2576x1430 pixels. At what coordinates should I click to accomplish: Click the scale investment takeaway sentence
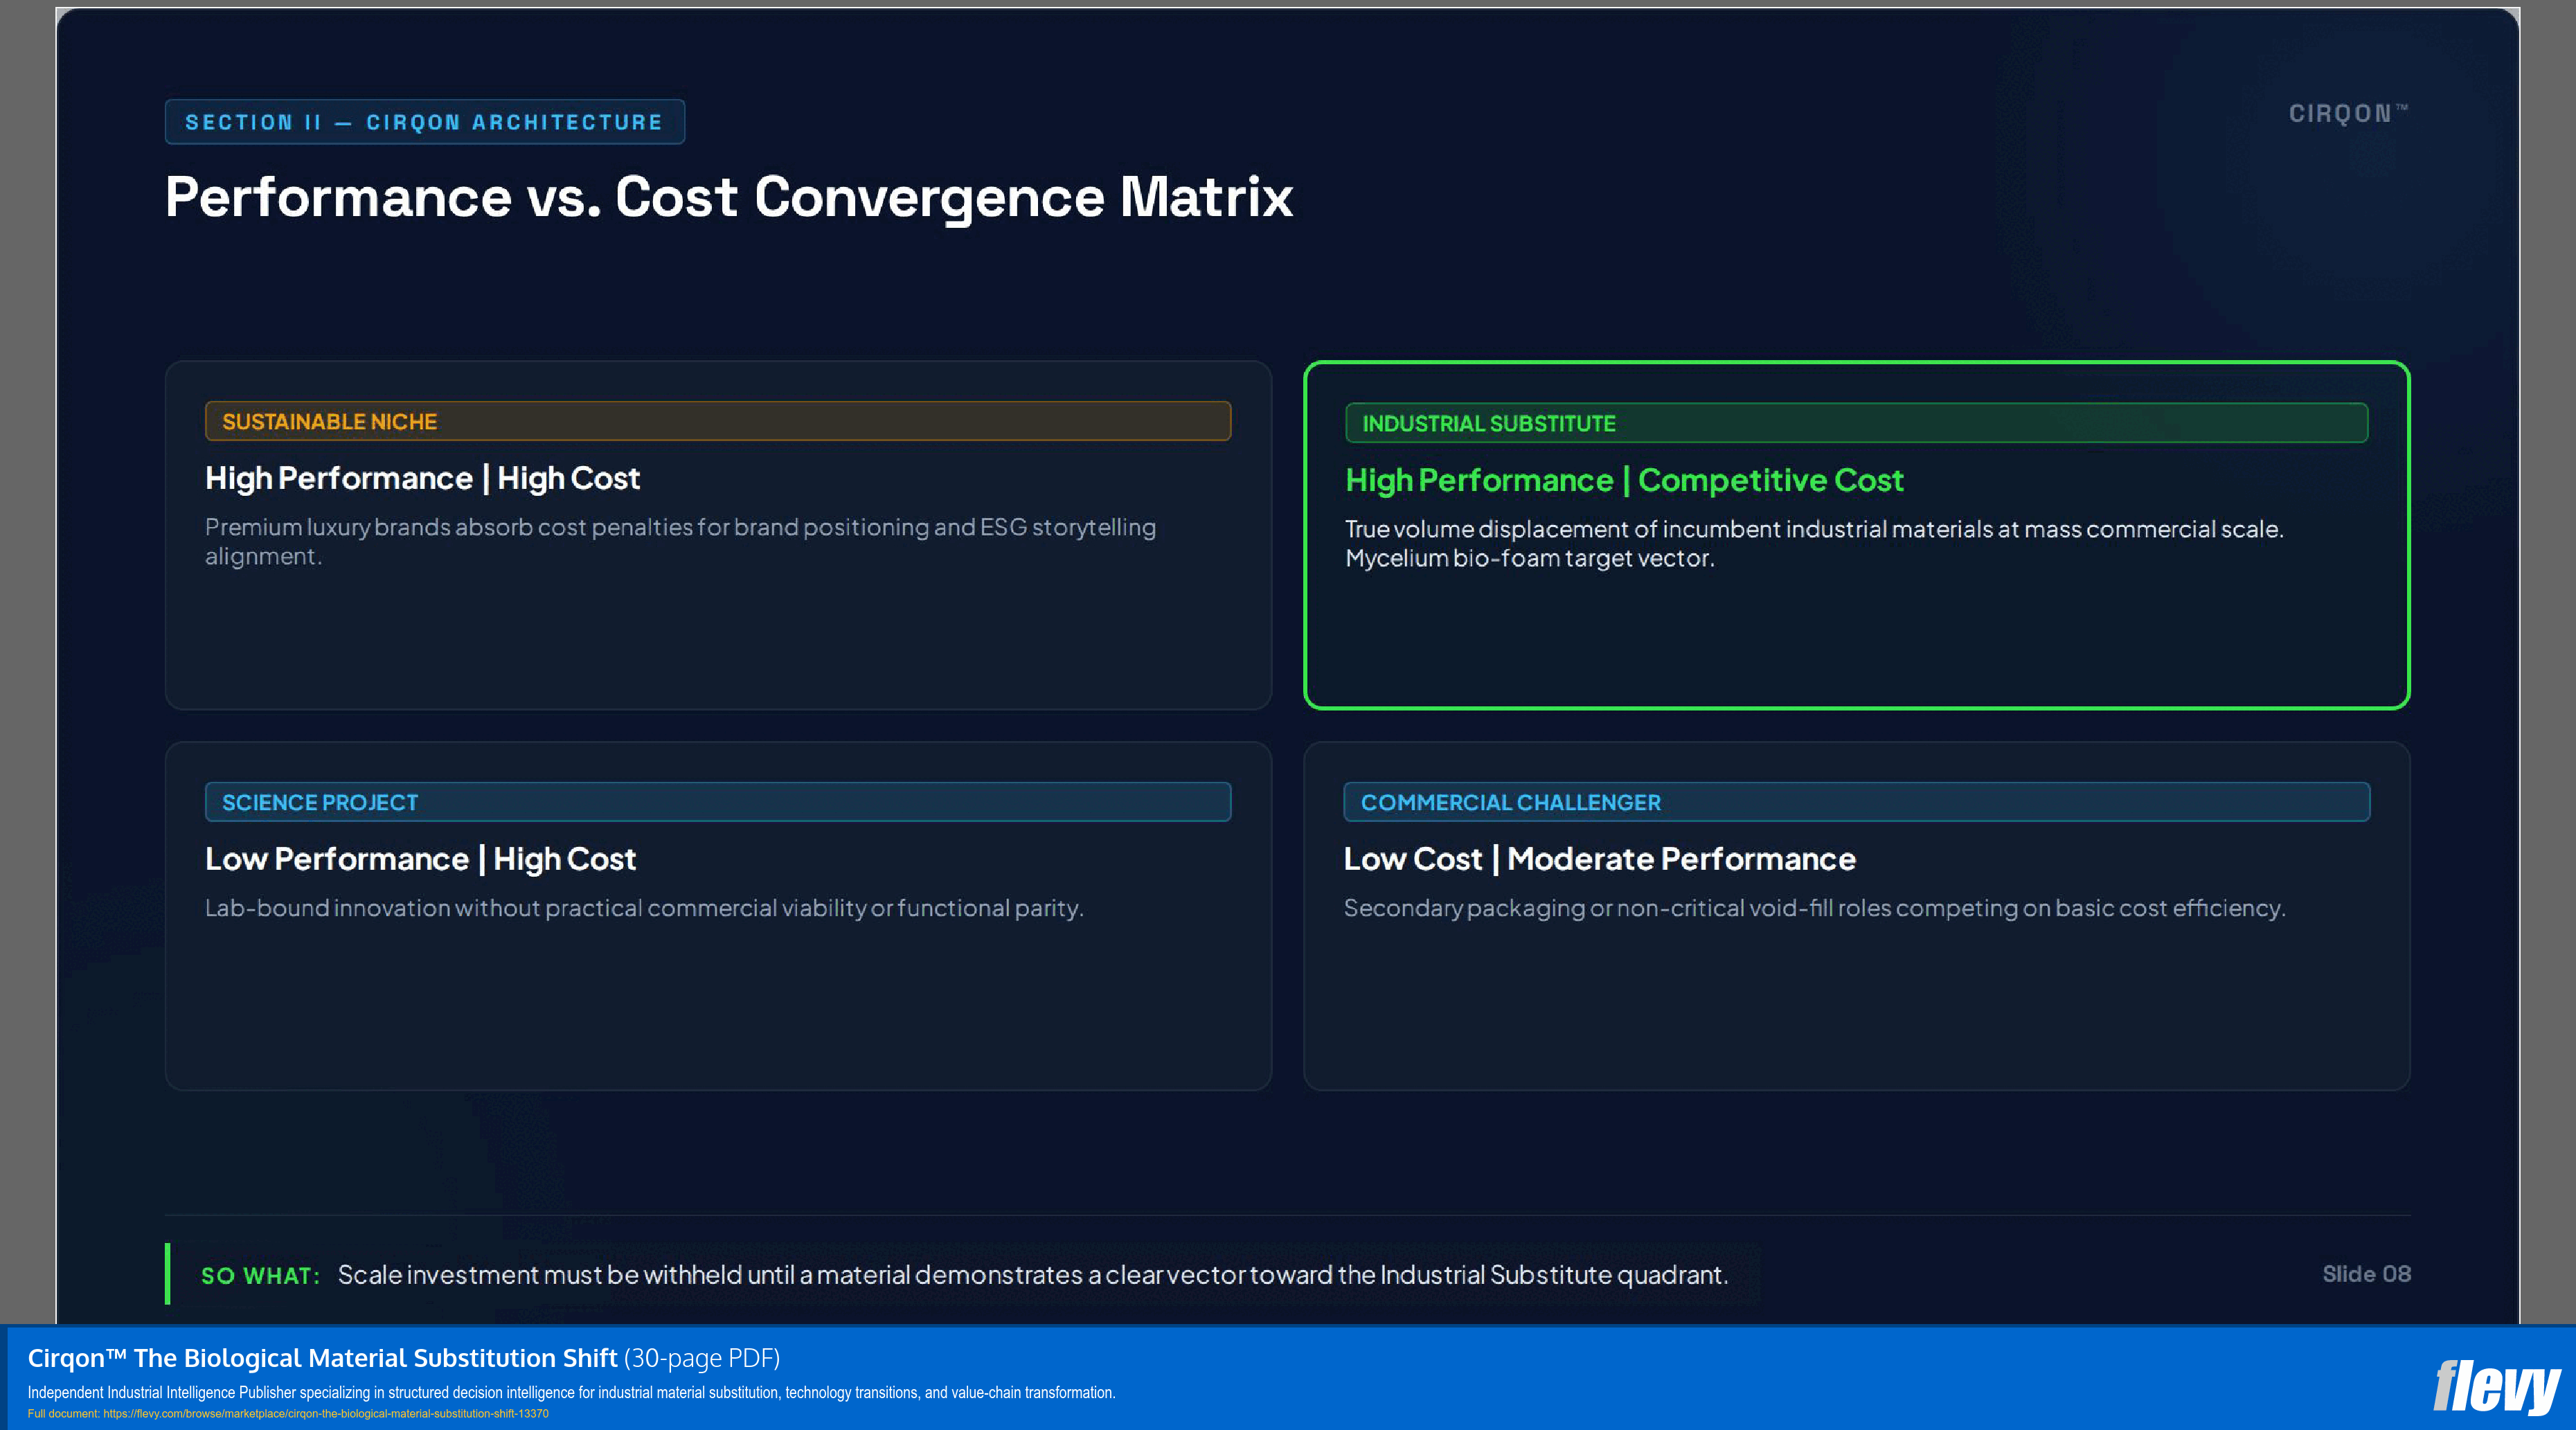[1032, 1275]
